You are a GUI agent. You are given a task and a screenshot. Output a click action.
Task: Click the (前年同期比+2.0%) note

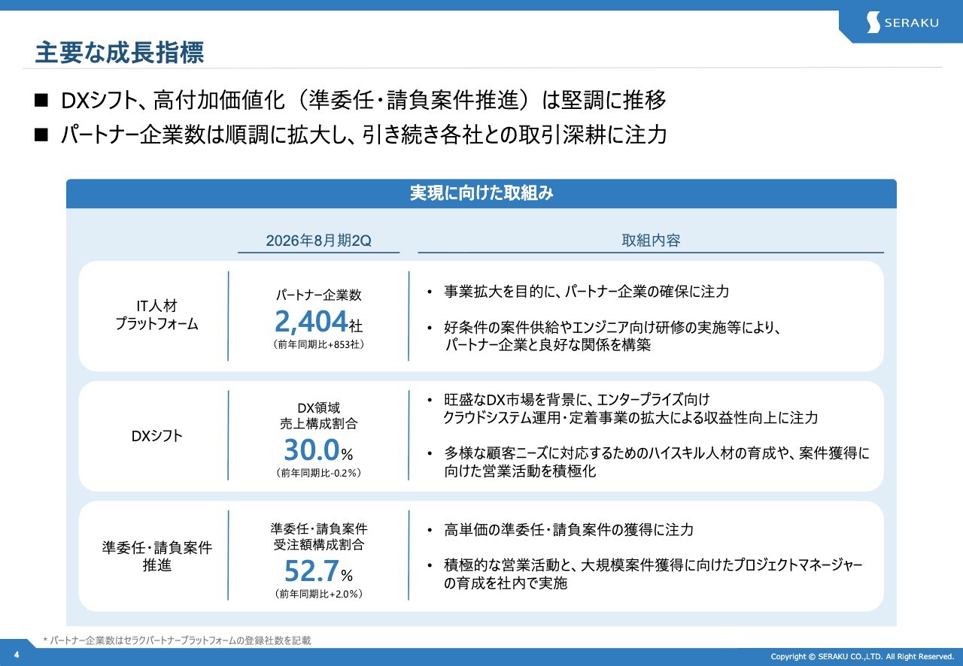coord(318,594)
